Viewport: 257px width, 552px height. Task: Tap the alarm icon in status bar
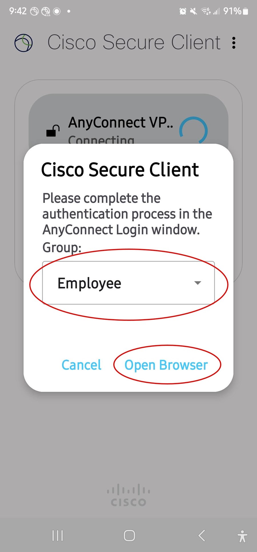pyautogui.click(x=183, y=11)
